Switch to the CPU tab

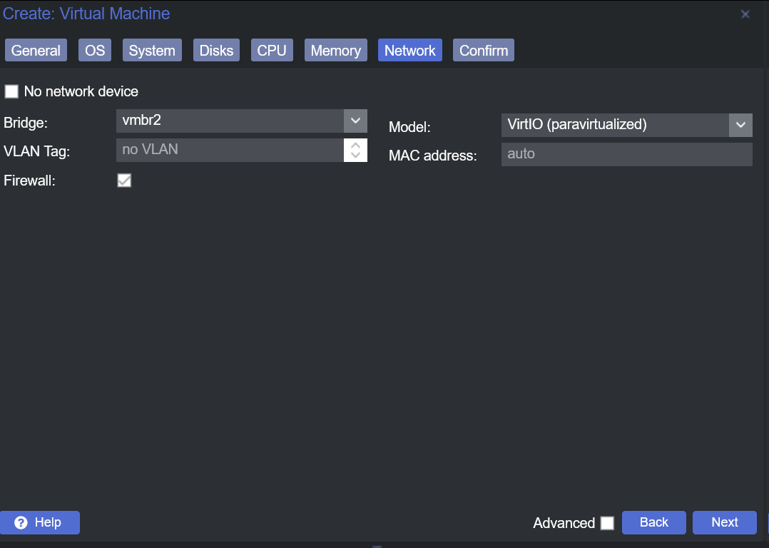point(272,51)
